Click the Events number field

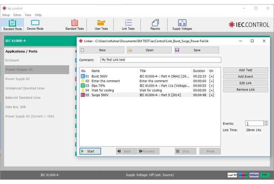point(254,123)
